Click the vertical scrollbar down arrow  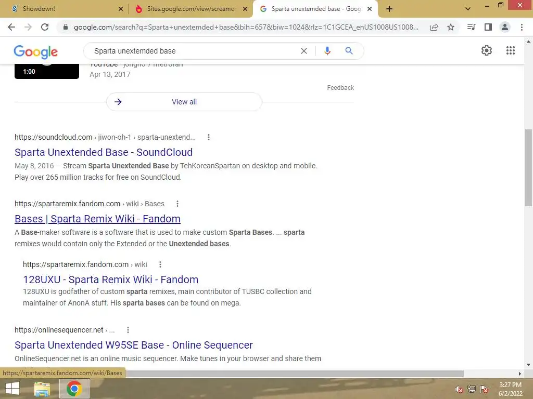pyautogui.click(x=528, y=365)
